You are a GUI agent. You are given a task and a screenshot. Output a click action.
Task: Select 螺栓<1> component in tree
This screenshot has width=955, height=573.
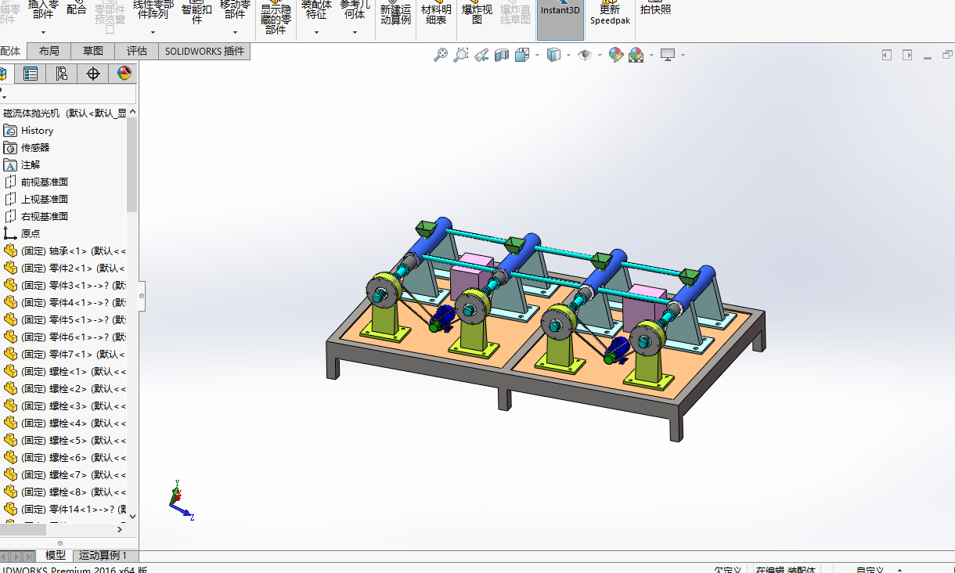[x=64, y=372]
